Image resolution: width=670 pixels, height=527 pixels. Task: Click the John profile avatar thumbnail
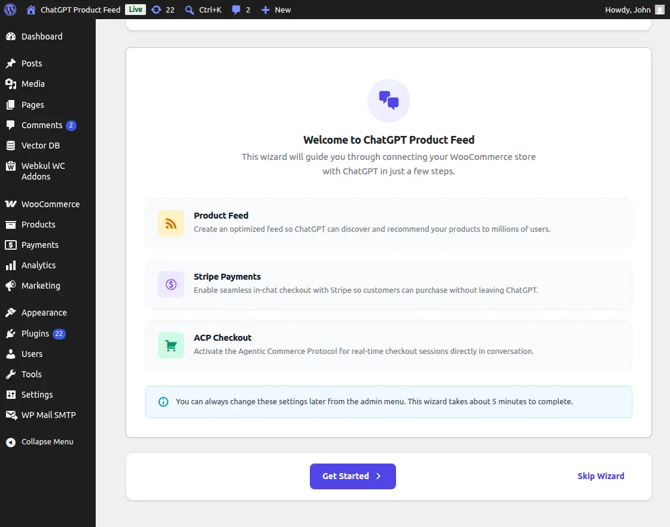(x=660, y=9)
